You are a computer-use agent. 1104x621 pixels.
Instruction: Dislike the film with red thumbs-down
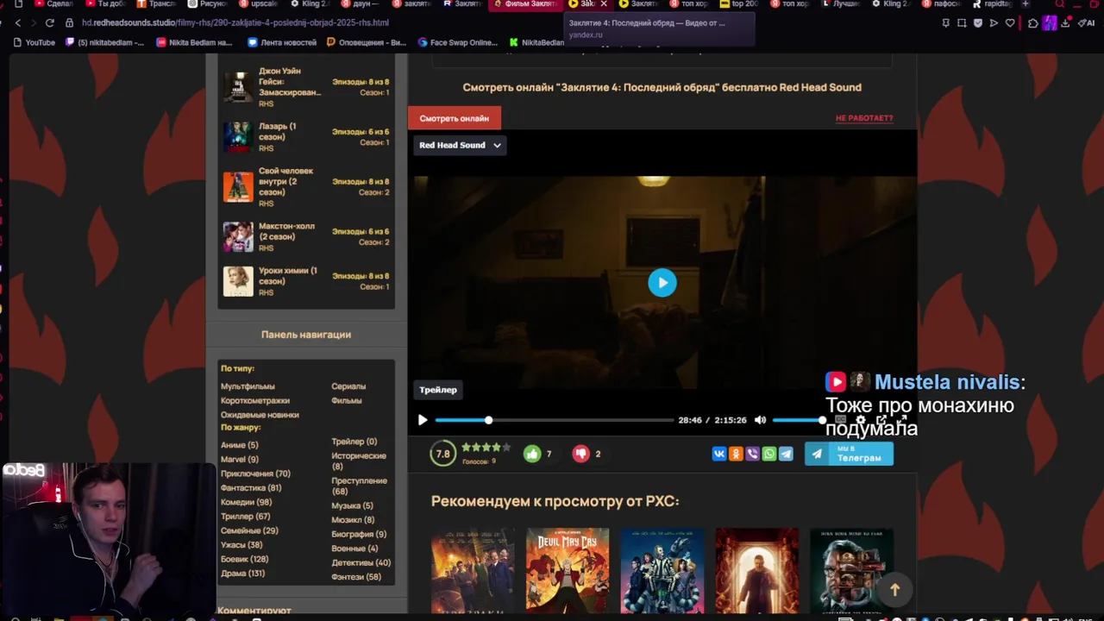pyautogui.click(x=581, y=454)
